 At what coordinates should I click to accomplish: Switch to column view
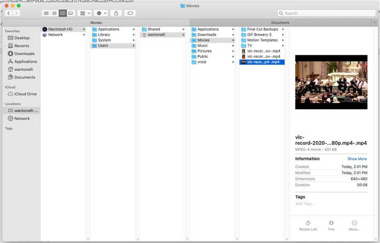[x=63, y=13]
